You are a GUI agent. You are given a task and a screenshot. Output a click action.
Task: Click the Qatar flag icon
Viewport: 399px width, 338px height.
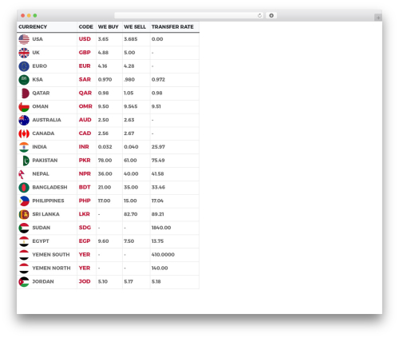25,93
